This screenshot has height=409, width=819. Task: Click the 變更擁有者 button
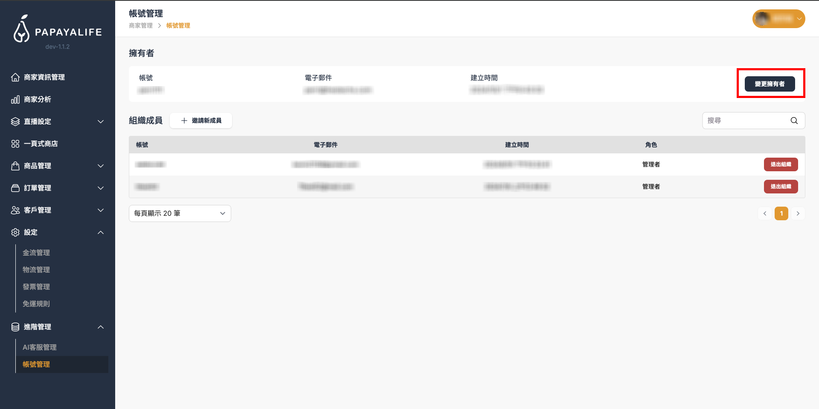pyautogui.click(x=770, y=84)
